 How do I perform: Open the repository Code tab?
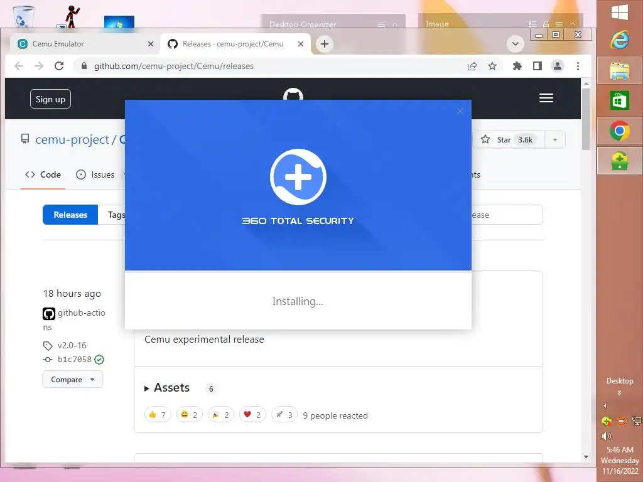click(x=43, y=174)
